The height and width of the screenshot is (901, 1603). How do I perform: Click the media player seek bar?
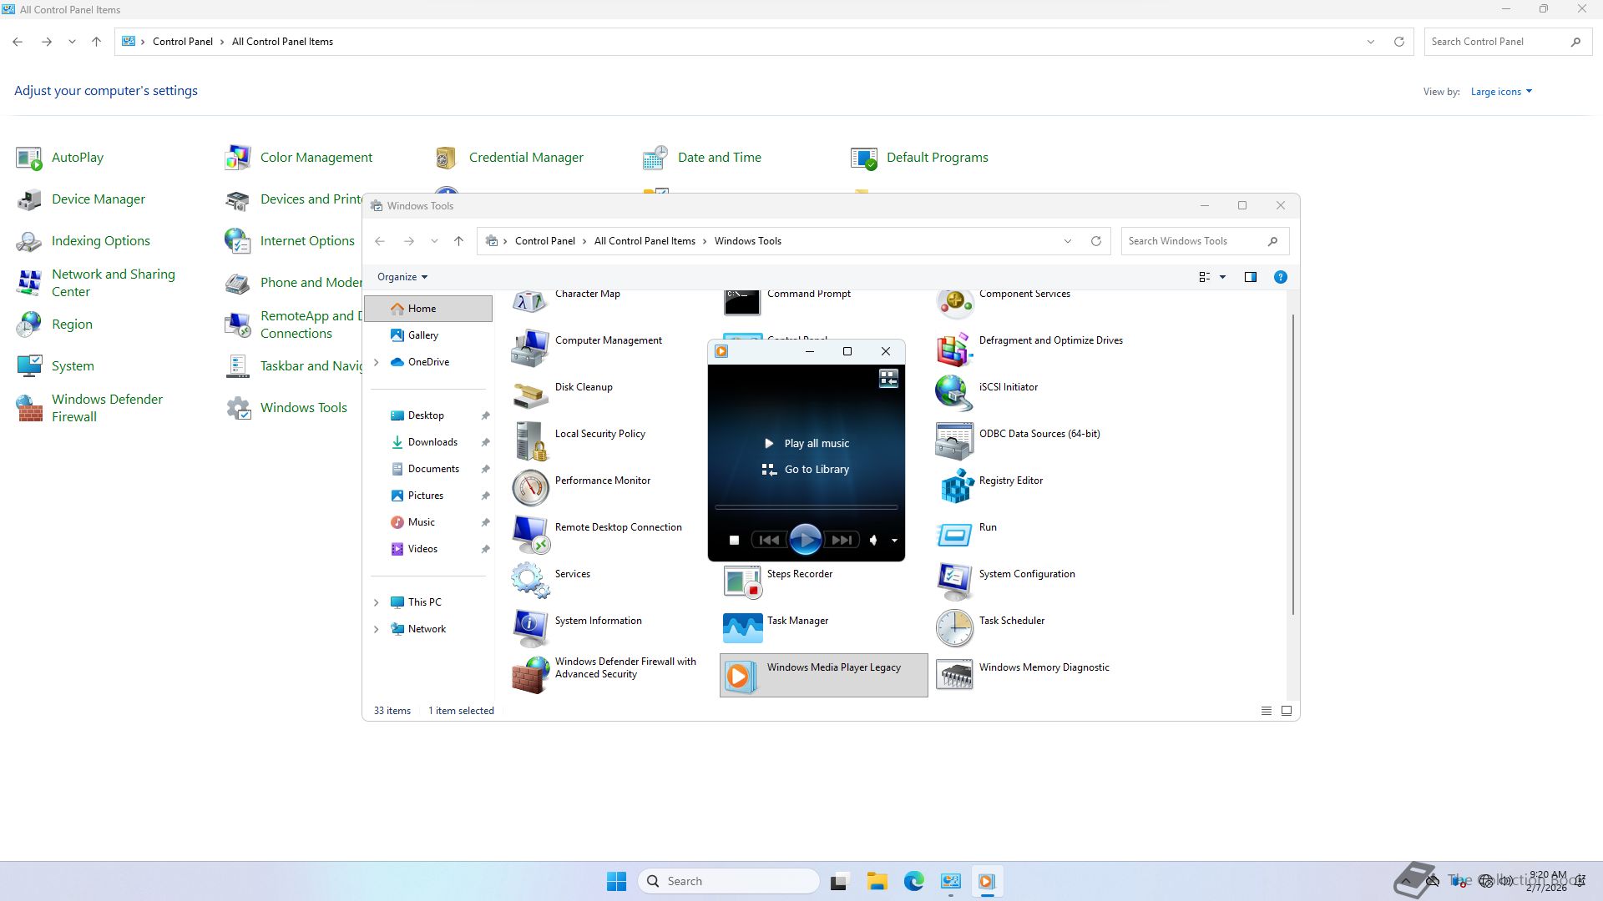click(806, 506)
